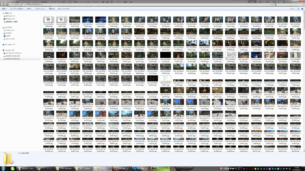Open the NVIDIA Control Panel taskbar button
Screen dimensions: 305x171
coord(161,168)
